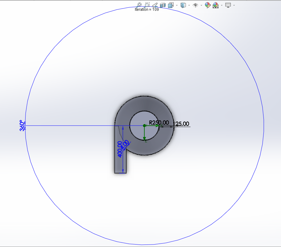Viewport: 281px width, 247px height.
Task: Open the Display Style dropdown
Action: (x=189, y=5)
